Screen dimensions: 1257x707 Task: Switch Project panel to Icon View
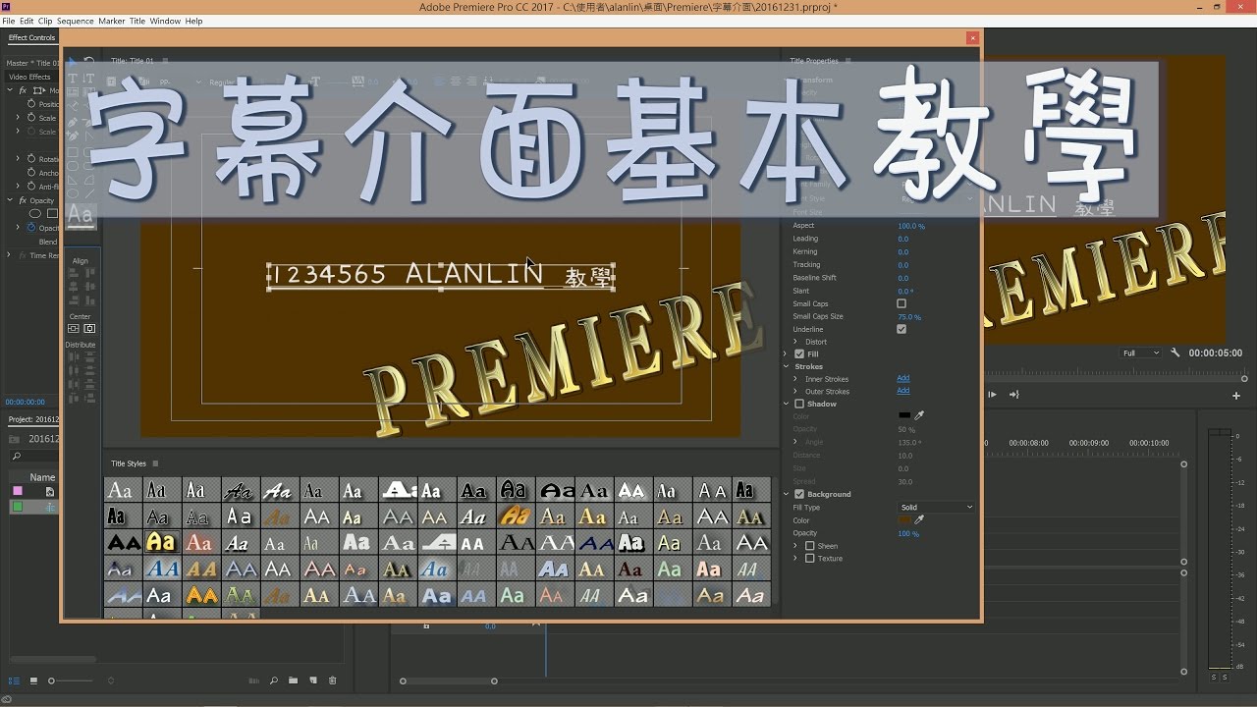(32, 680)
